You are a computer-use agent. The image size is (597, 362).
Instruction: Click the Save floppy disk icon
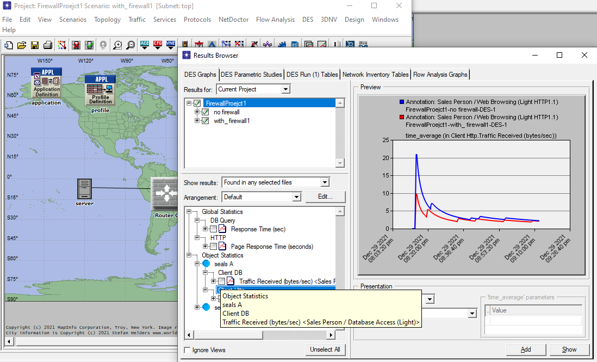35,45
